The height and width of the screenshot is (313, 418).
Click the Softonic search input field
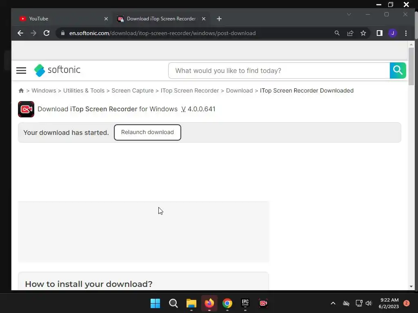[279, 71]
